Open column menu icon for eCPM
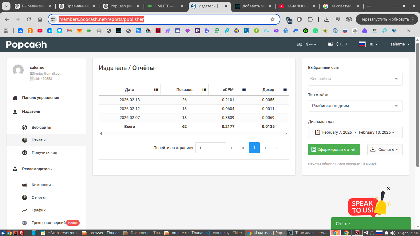The width and height of the screenshot is (420, 236). [244, 89]
